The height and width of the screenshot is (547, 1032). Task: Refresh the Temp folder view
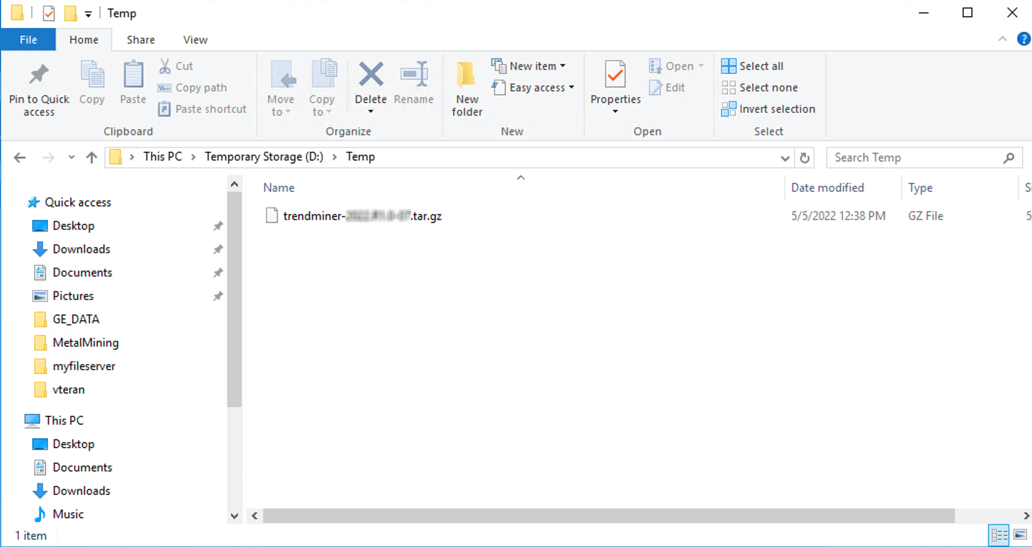pyautogui.click(x=804, y=157)
